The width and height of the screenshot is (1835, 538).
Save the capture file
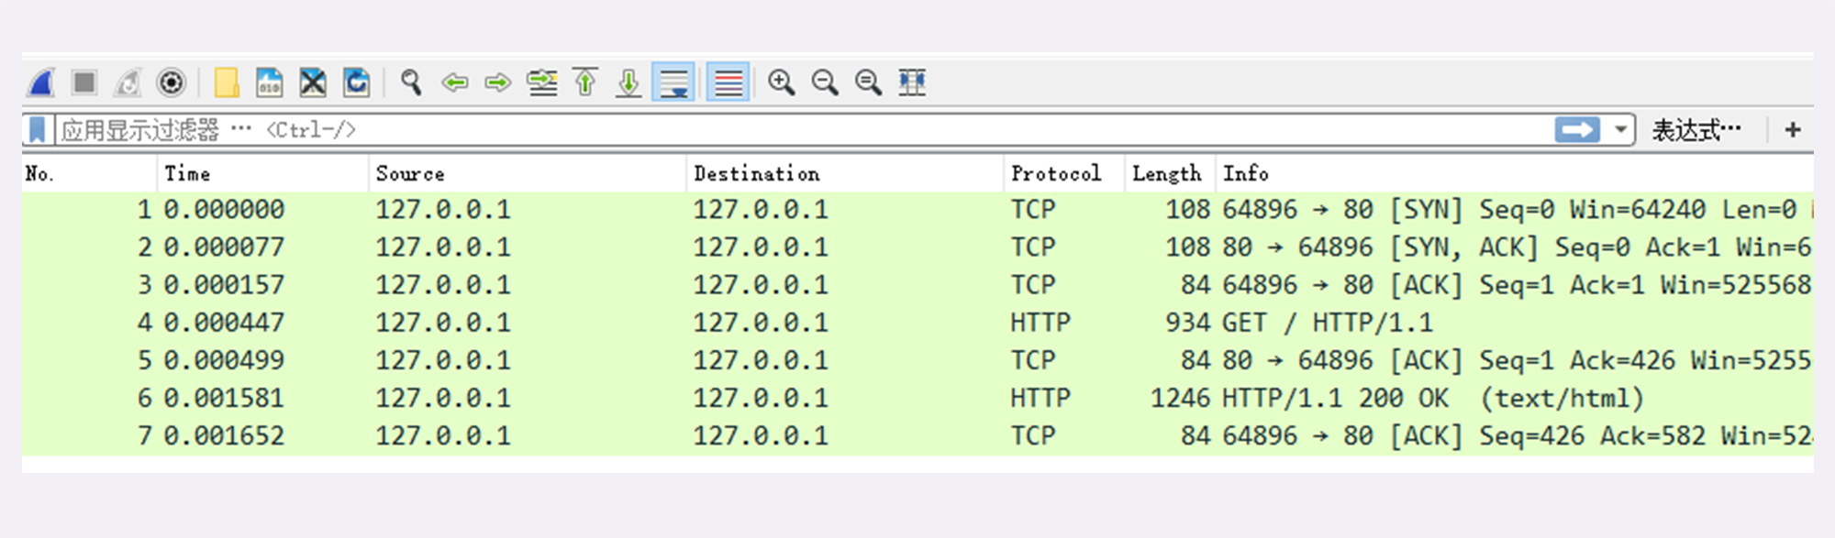click(269, 82)
